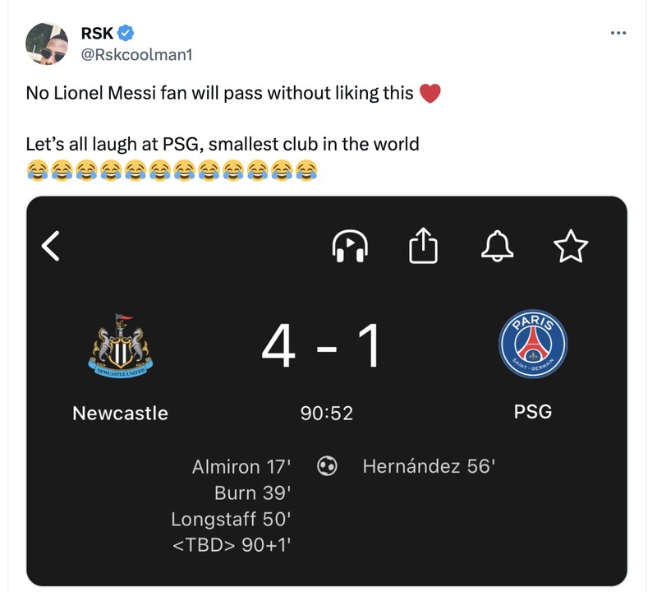
Task: Click the PSG club badge
Action: click(534, 344)
